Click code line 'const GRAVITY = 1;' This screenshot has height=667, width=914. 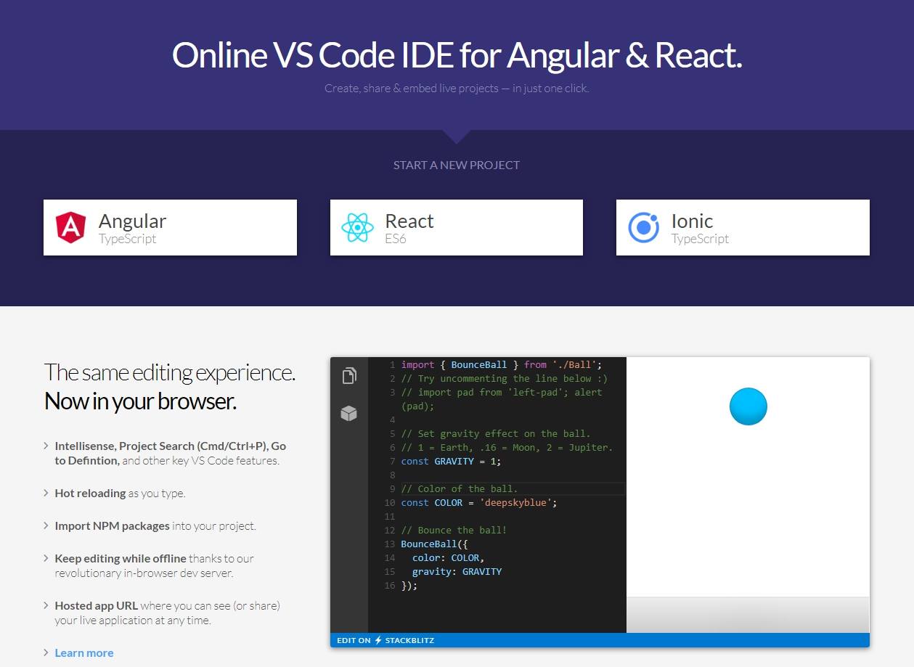pyautogui.click(x=451, y=461)
